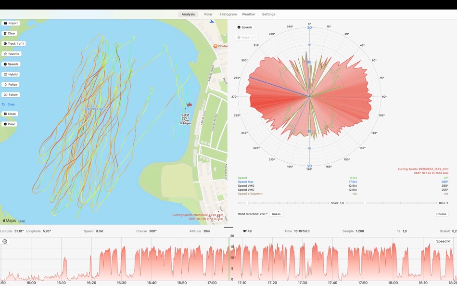Open the Weather tab
Screen dimensions: 457x286
[248, 14]
